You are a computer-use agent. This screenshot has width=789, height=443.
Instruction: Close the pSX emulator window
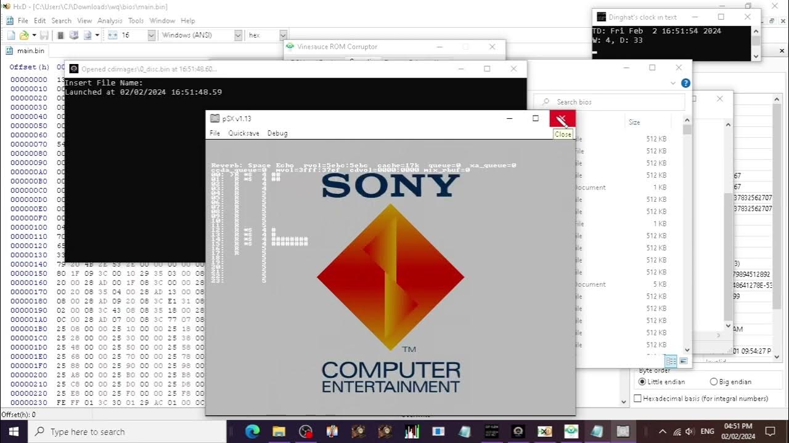point(562,118)
